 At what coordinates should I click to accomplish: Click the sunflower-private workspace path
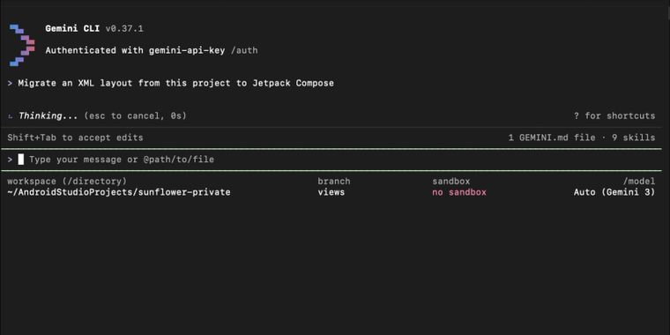[119, 192]
